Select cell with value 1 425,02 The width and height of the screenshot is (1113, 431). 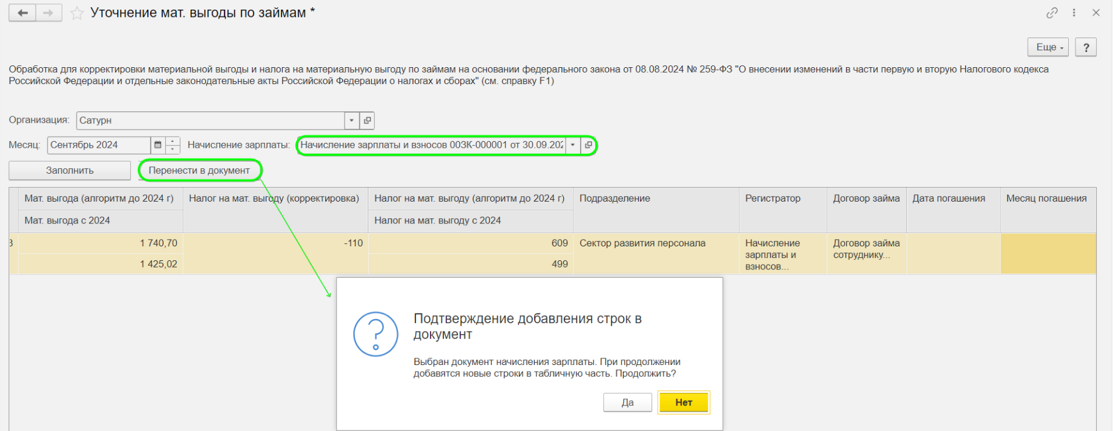click(101, 264)
